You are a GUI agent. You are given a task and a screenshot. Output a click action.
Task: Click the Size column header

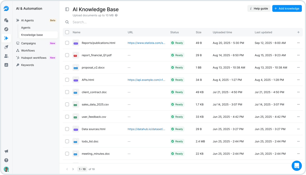198,32
